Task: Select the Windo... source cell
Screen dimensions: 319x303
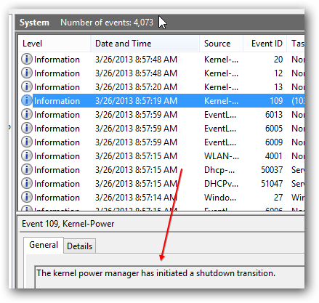Action: point(220,198)
